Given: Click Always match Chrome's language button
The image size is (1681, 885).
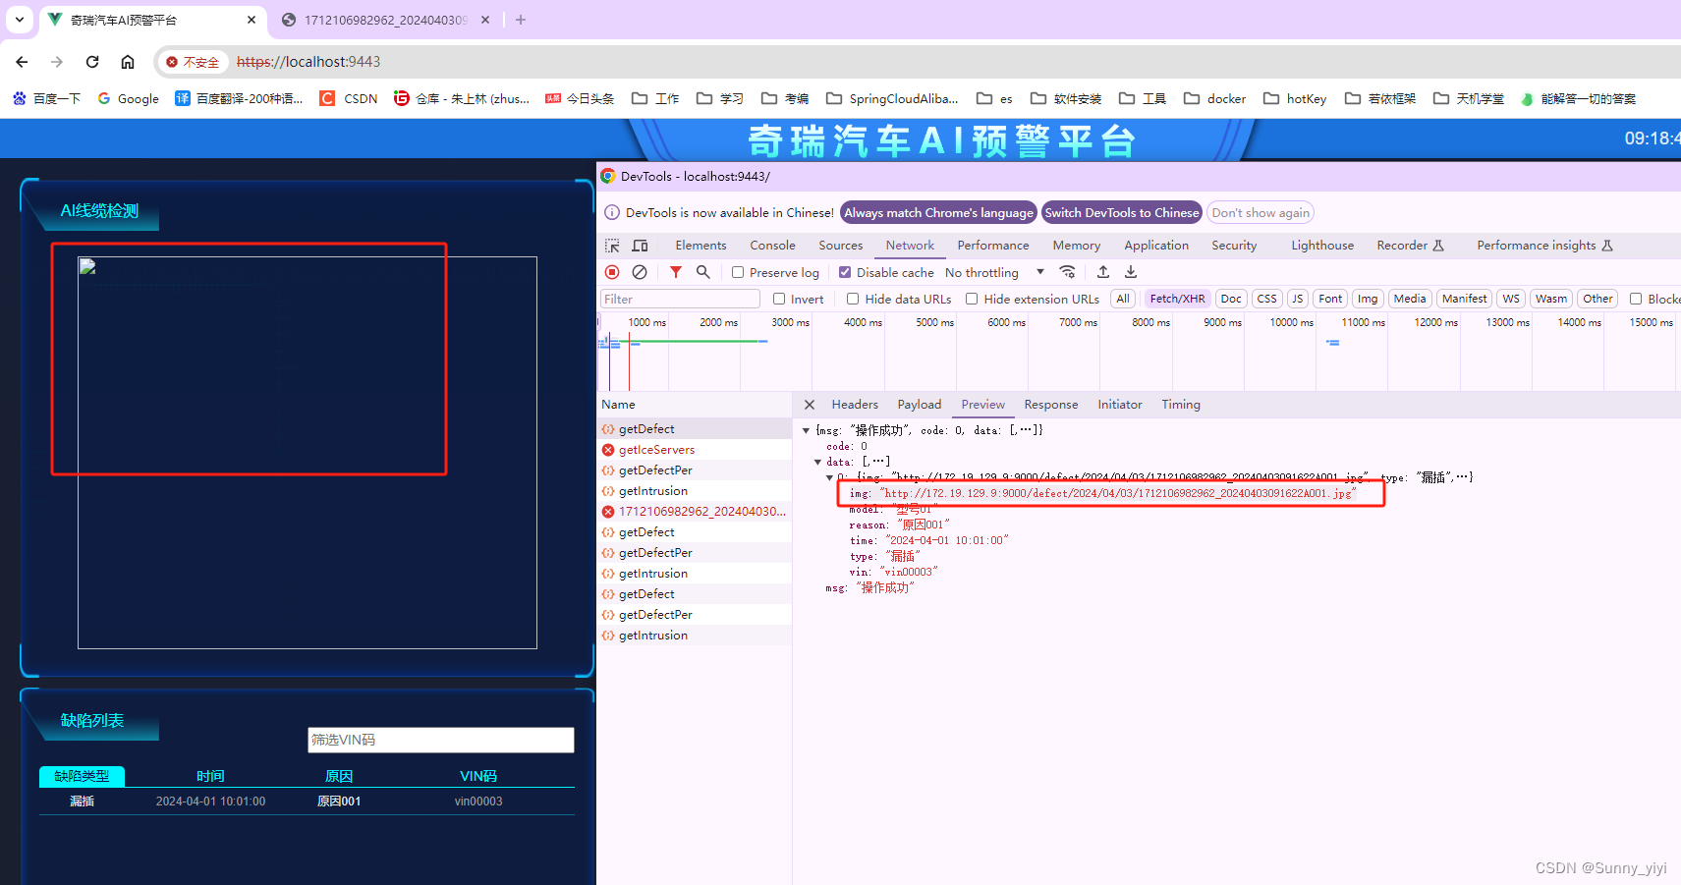Looking at the screenshot, I should tap(939, 212).
